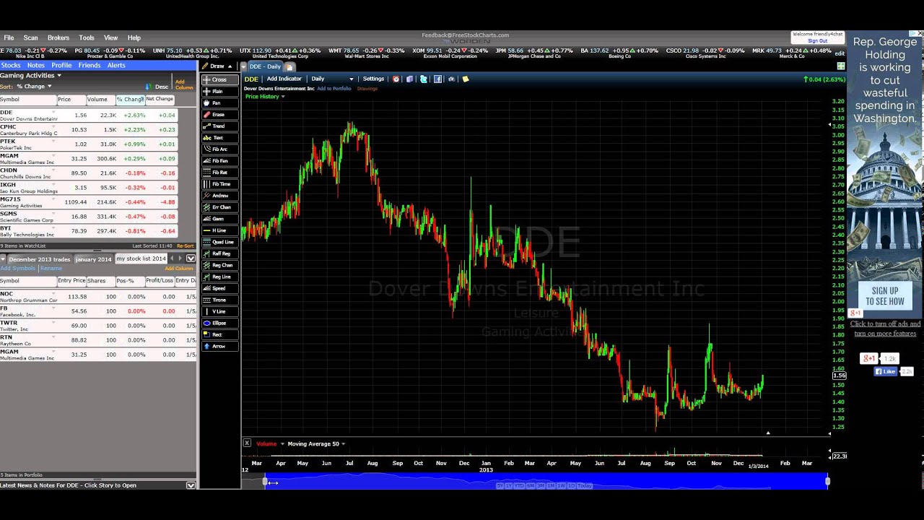Click the Sign Out link
Screen dimensions: 924x520
[x=818, y=41]
